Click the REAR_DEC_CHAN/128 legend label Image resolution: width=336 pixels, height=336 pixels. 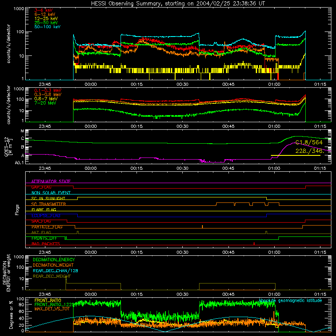[x=55, y=270]
